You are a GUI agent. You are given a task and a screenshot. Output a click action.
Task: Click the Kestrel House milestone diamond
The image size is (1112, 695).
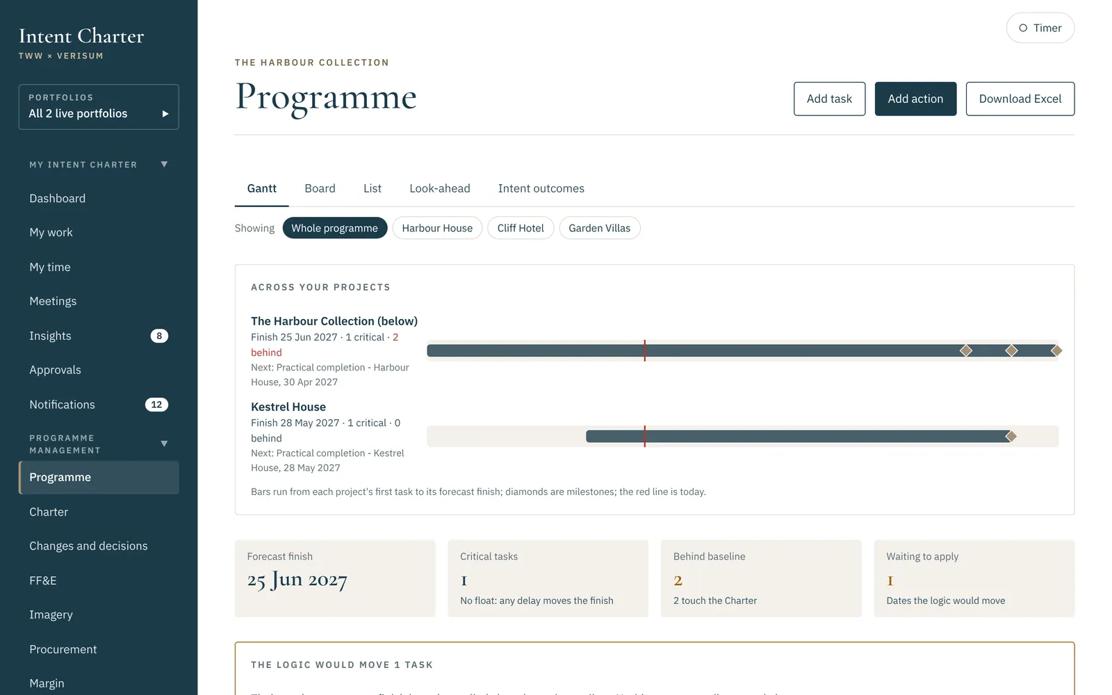(1011, 436)
